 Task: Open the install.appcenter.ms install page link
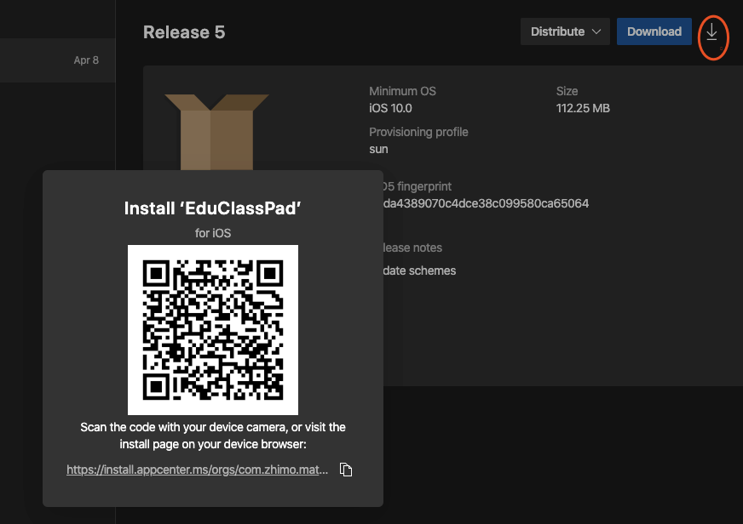coord(197,470)
